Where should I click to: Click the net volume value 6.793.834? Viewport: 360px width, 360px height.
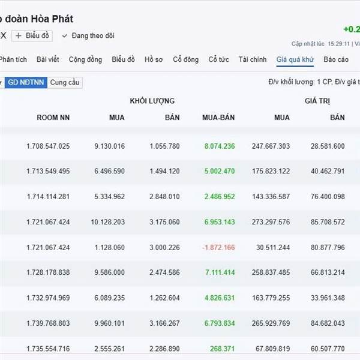220,323
